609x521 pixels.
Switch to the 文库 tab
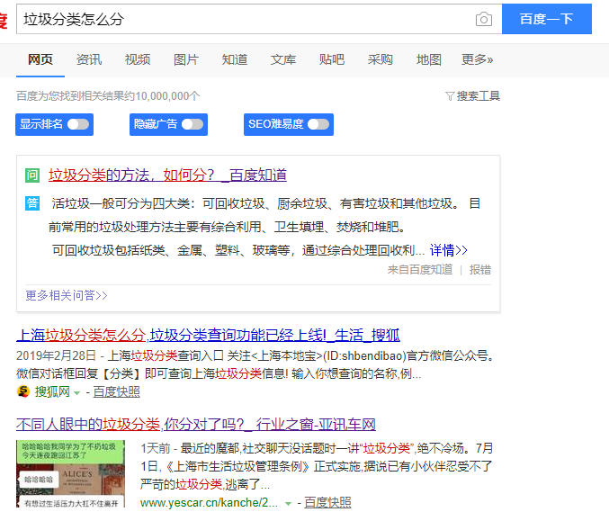click(x=283, y=59)
